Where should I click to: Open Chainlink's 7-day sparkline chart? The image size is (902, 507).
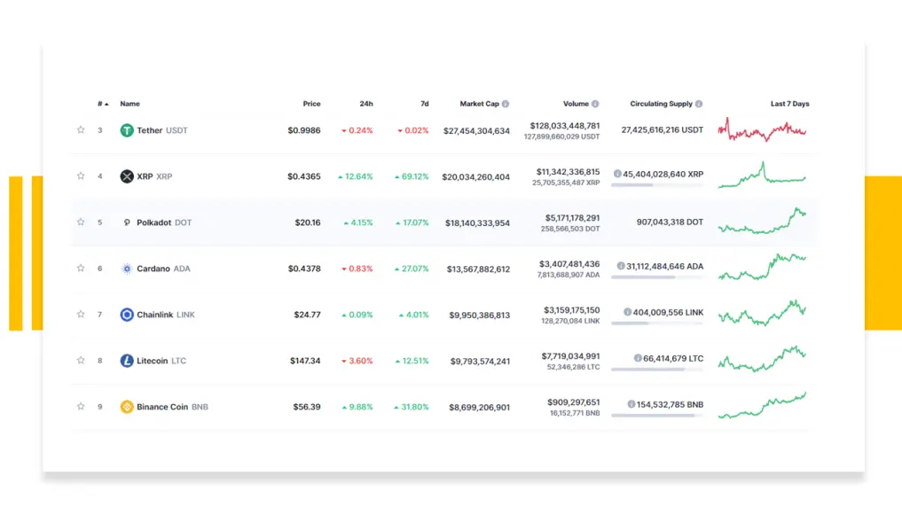pyautogui.click(x=762, y=313)
